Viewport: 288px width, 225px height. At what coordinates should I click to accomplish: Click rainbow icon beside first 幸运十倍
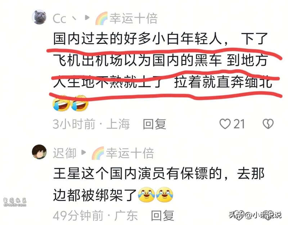[x=102, y=18]
